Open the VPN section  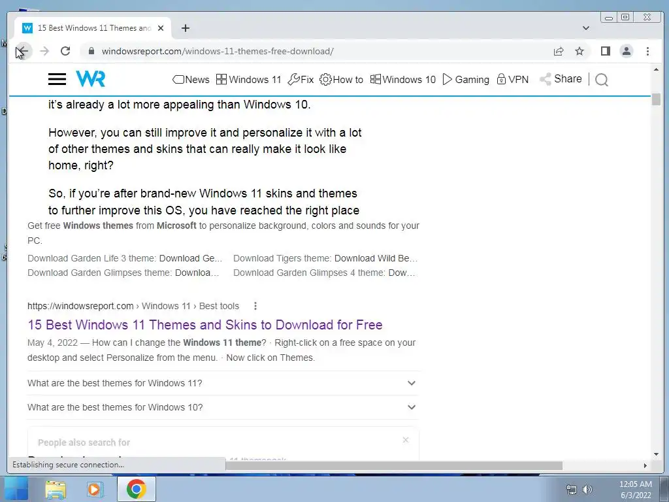point(512,79)
